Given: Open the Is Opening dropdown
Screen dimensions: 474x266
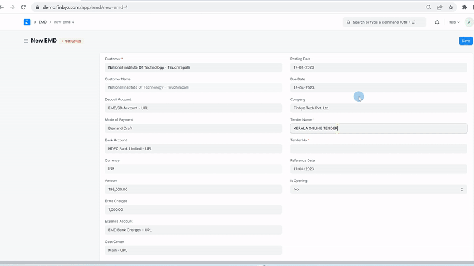Looking at the screenshot, I should click(x=379, y=189).
